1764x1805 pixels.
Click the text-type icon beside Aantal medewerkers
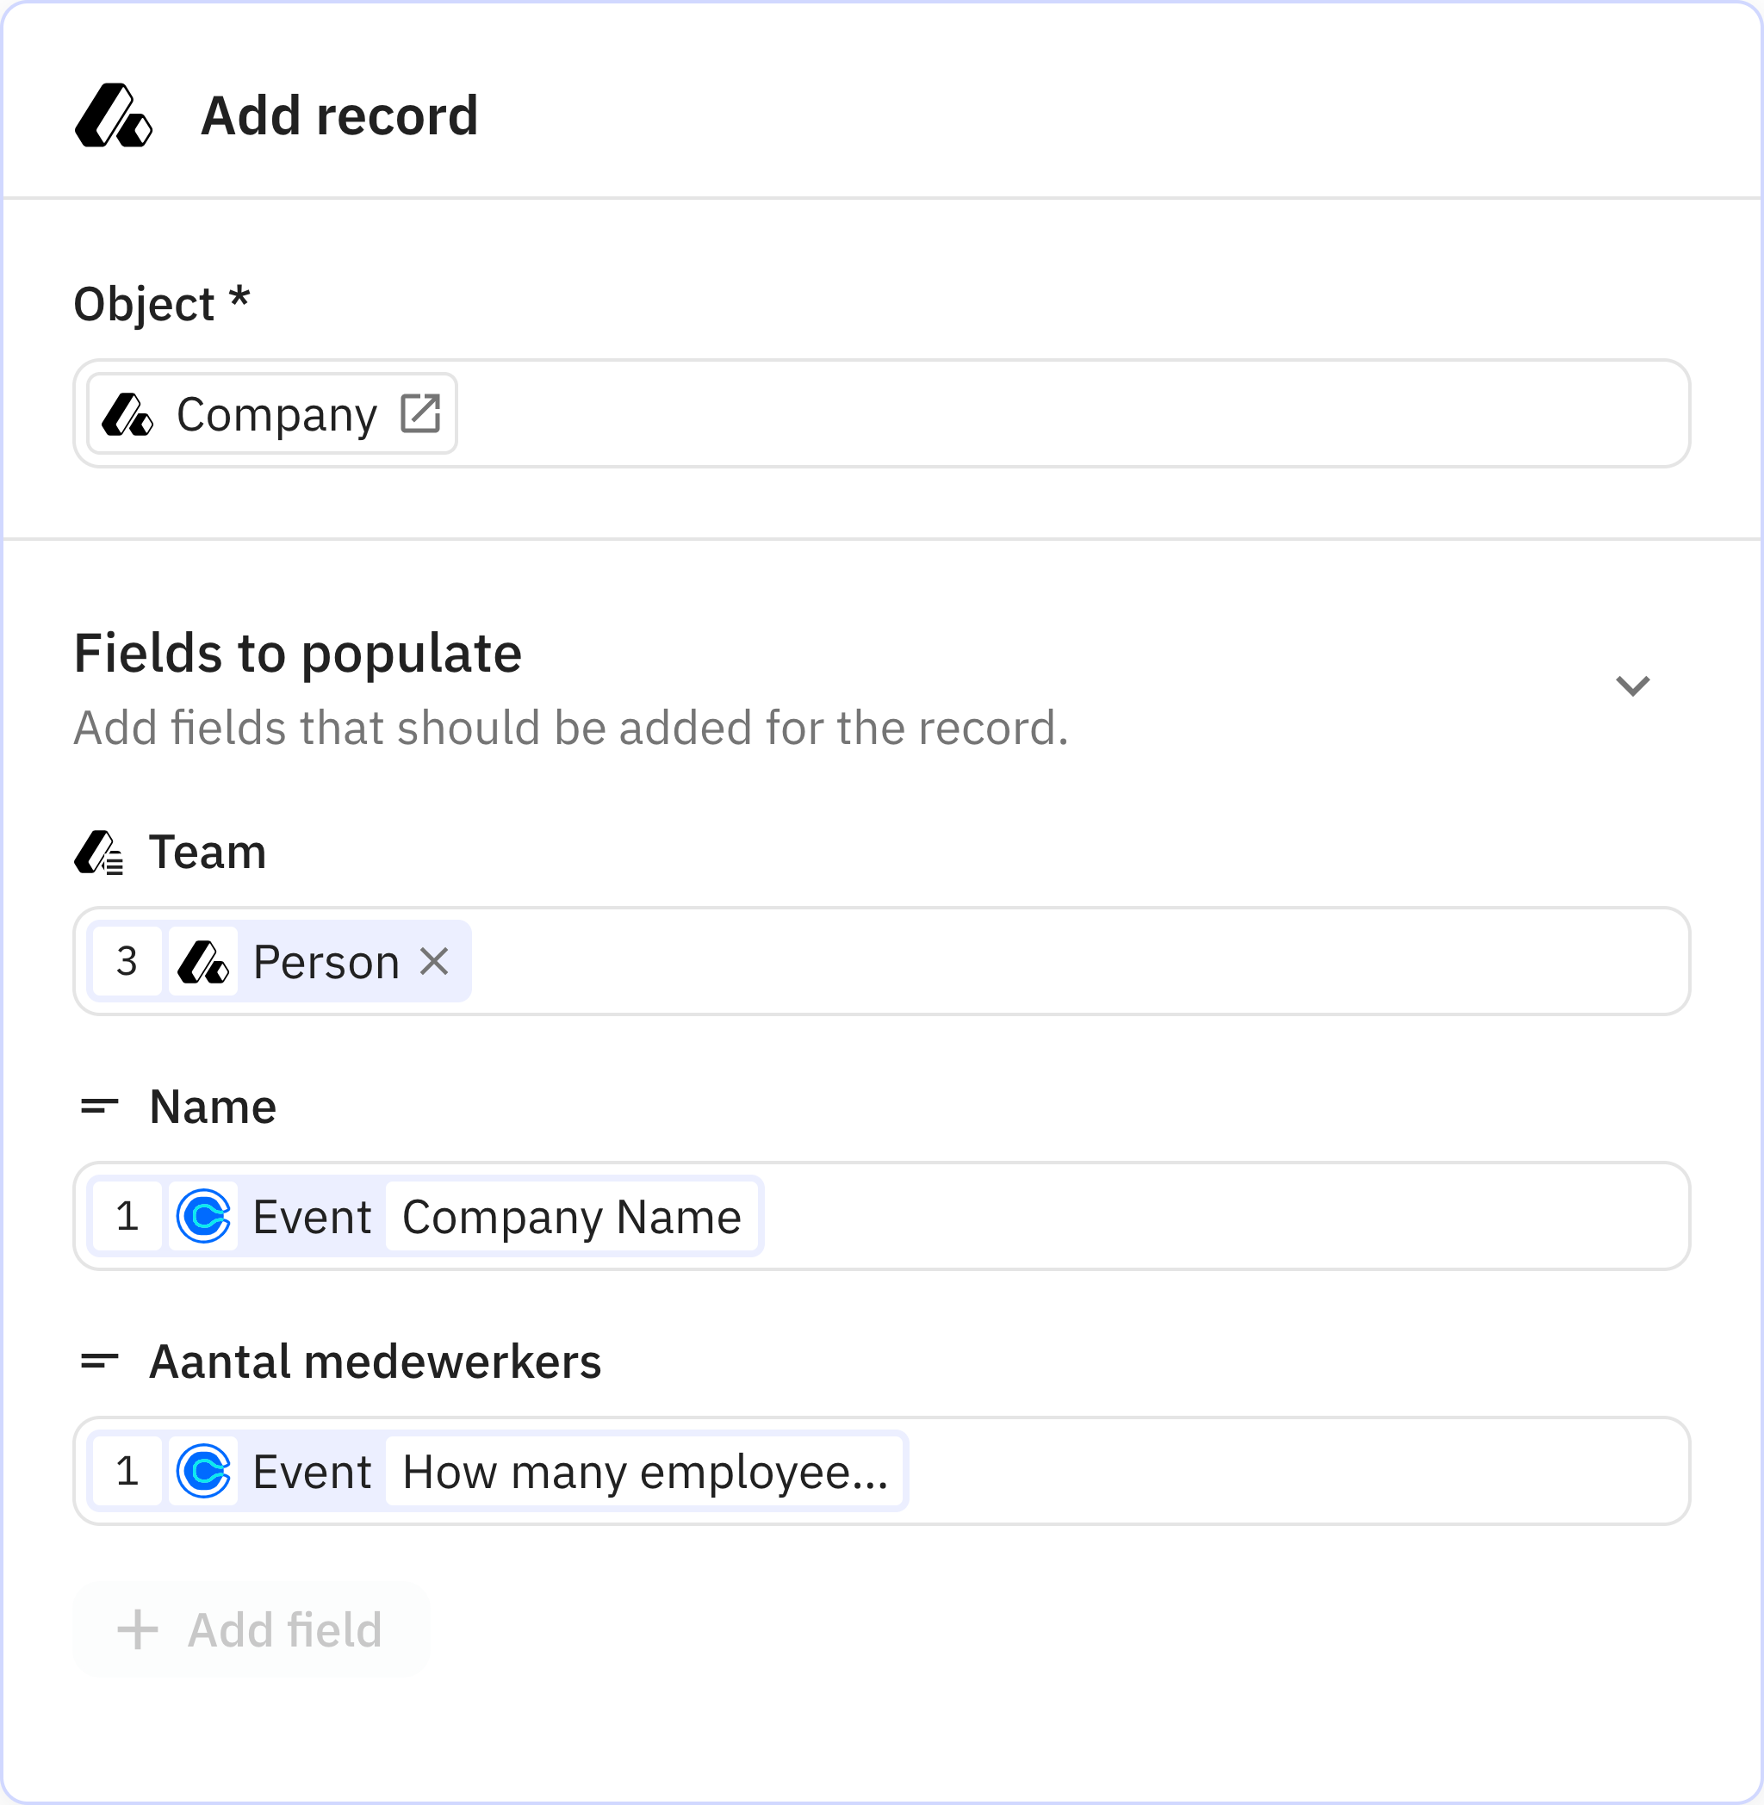tap(99, 1361)
